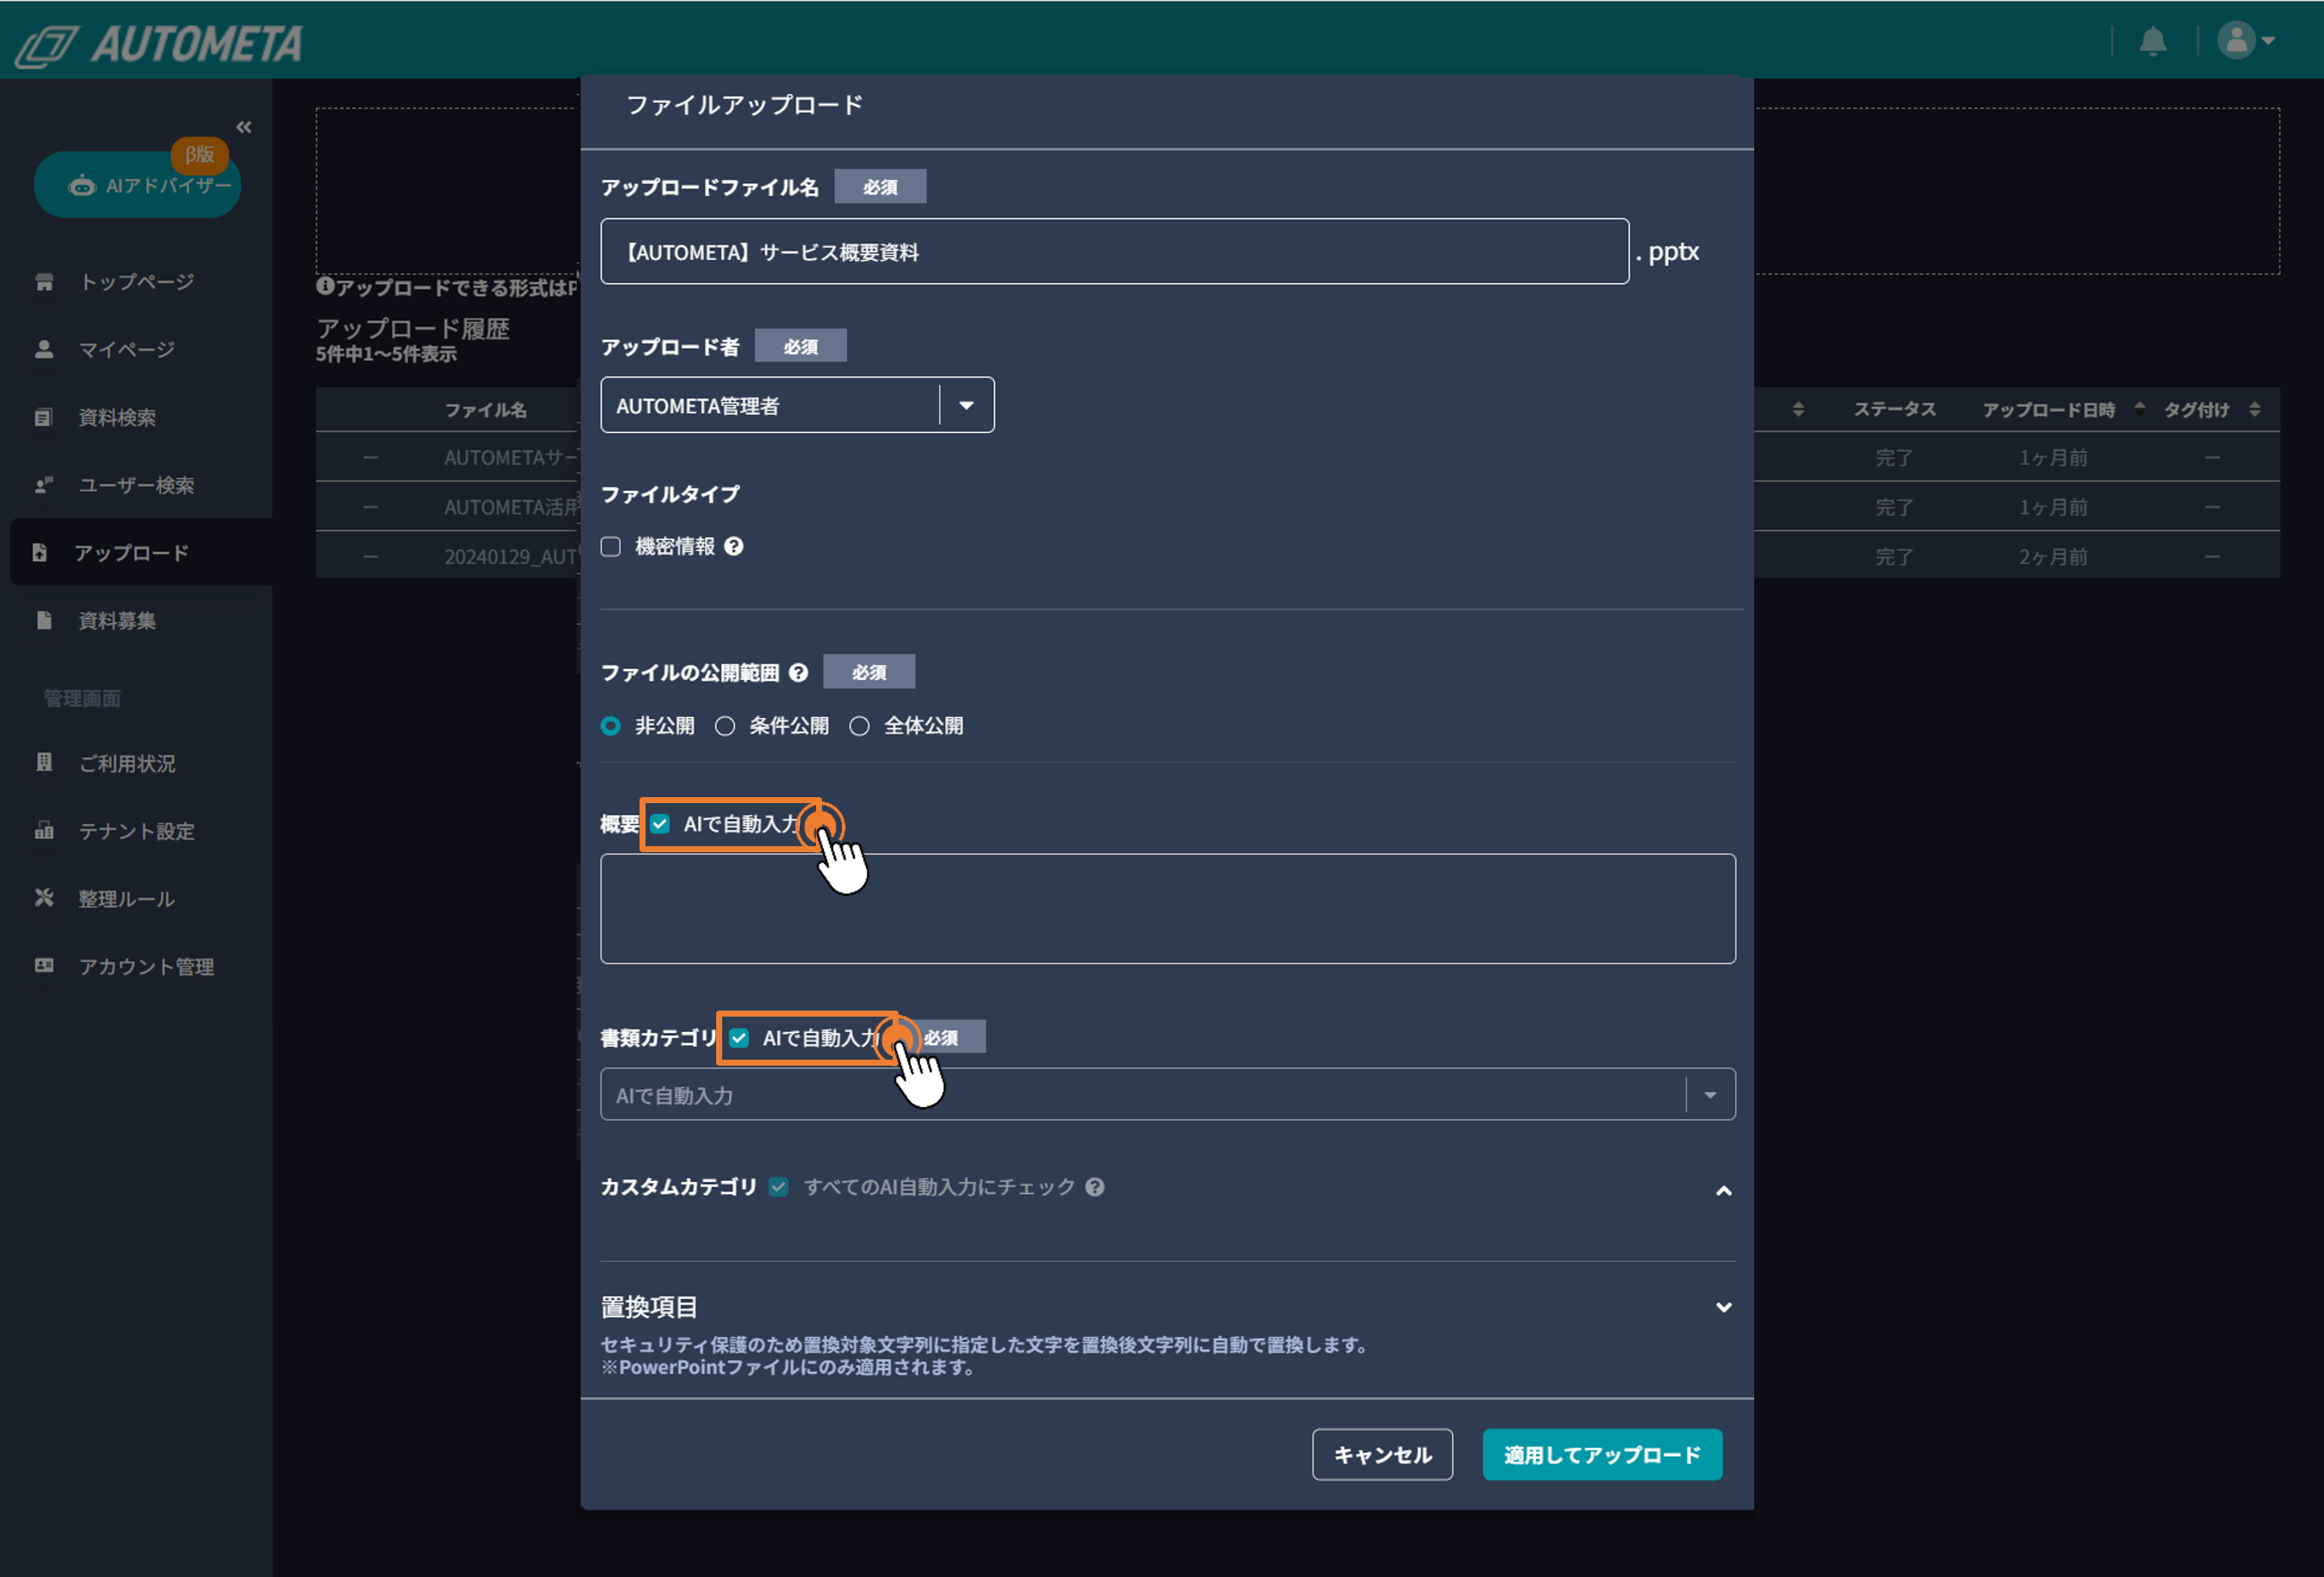Open 整理ルール in the admin menu
The width and height of the screenshot is (2324, 1577).
(127, 898)
